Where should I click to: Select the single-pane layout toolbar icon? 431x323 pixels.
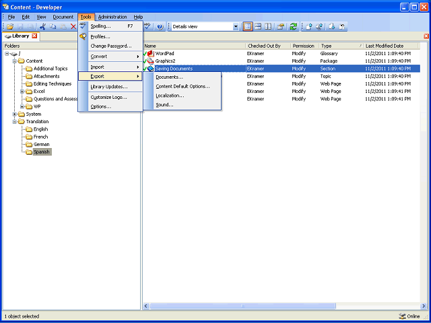point(248,27)
